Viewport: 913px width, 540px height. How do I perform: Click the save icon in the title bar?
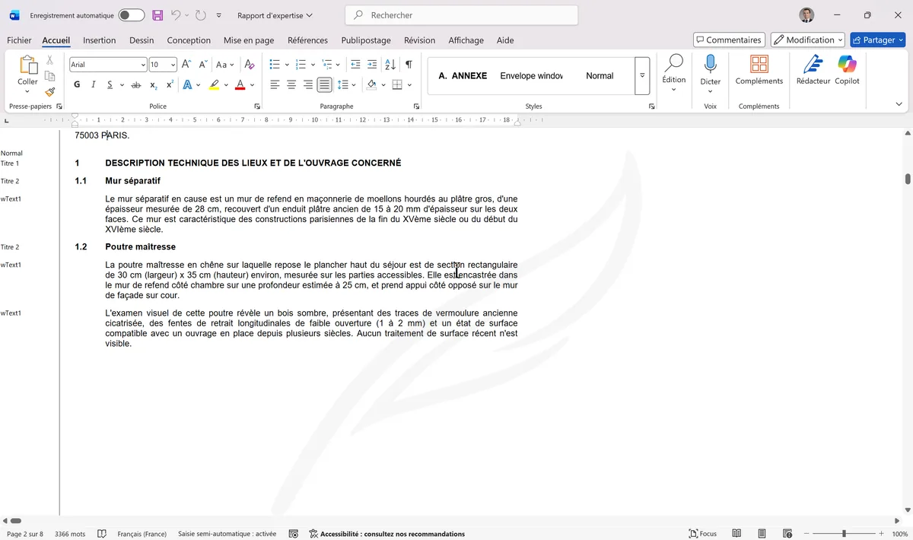pos(157,15)
